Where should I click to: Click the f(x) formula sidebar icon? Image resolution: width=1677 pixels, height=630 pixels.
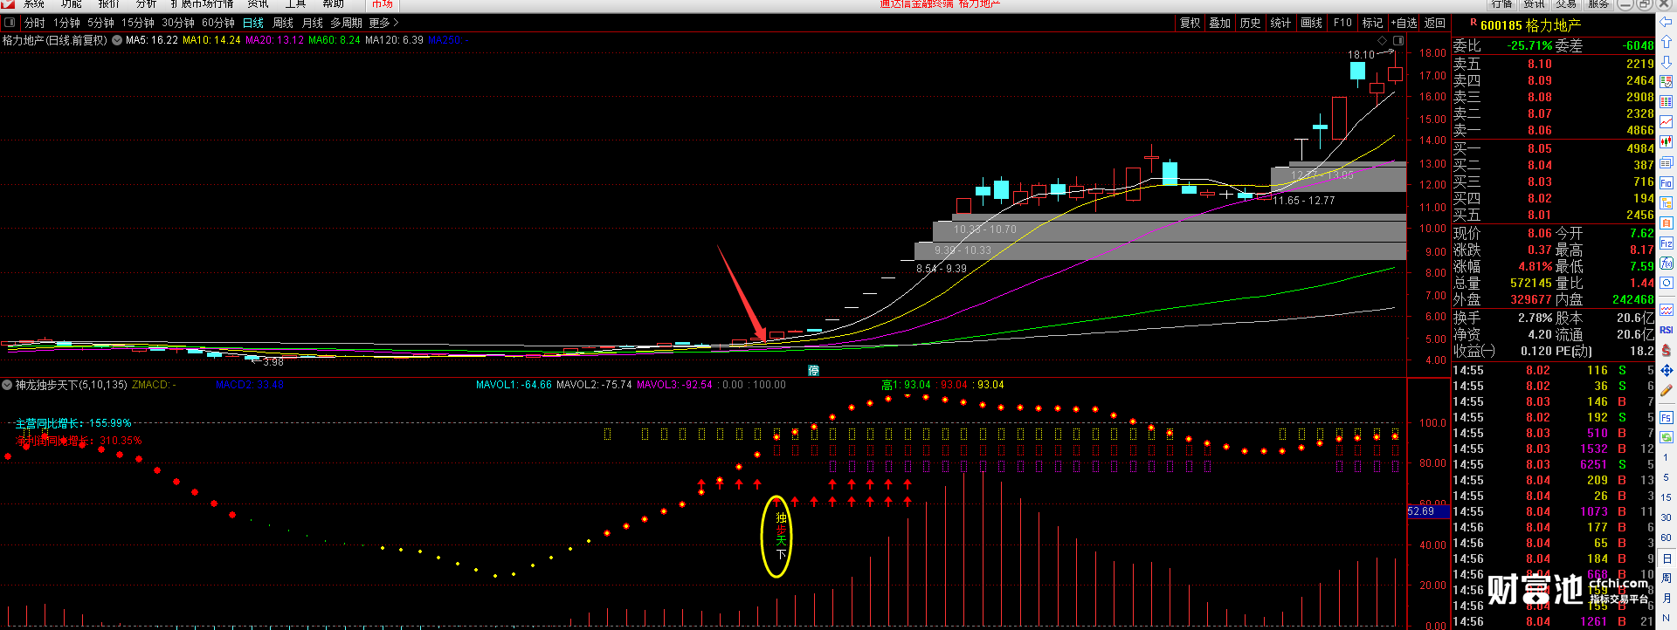[x=1667, y=264]
